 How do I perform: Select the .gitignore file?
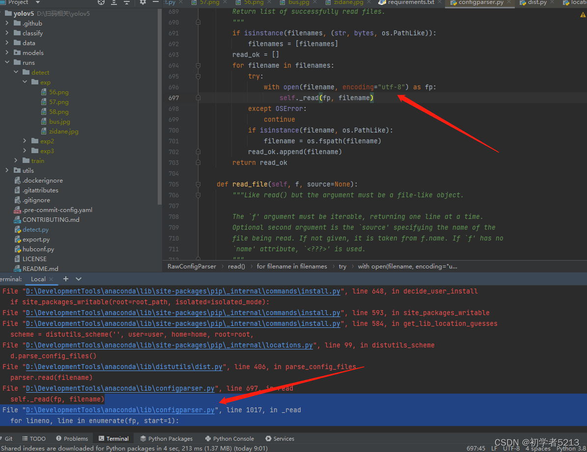36,200
